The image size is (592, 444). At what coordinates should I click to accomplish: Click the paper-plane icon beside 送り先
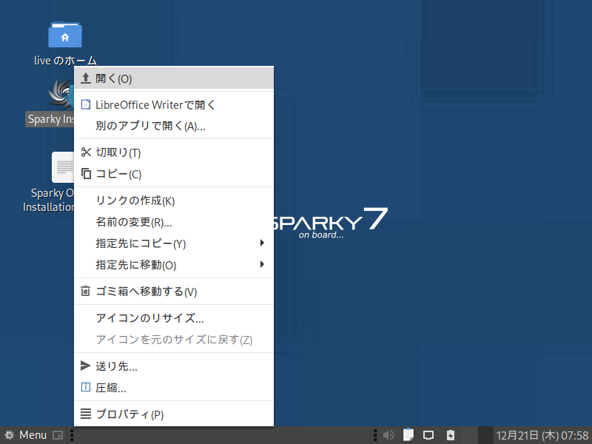[86, 366]
